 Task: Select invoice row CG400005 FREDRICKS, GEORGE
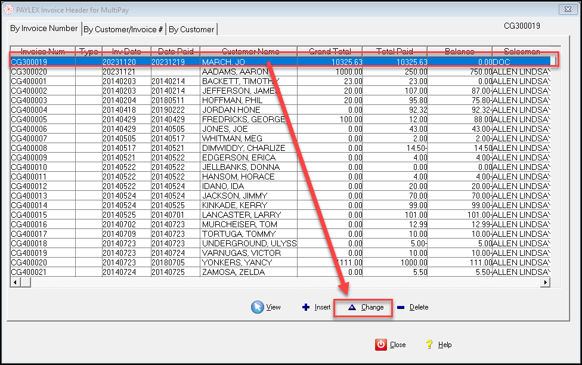[x=280, y=119]
